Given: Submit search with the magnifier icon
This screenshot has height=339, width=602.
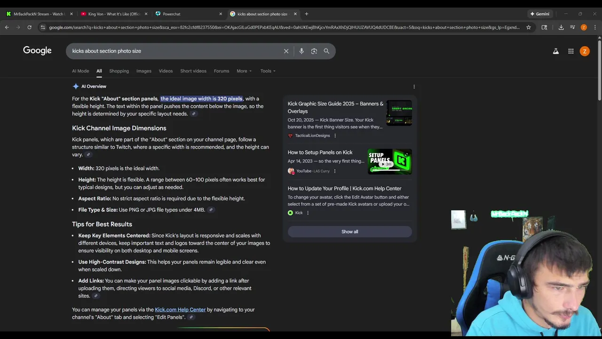Looking at the screenshot, I should [326, 51].
